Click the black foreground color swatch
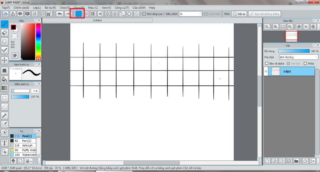 click(13, 27)
